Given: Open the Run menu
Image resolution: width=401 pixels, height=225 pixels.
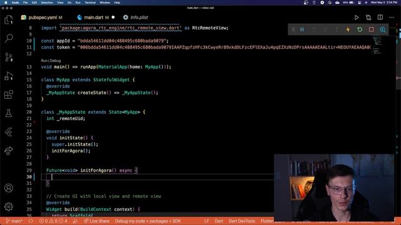Looking at the screenshot, I should (78, 2).
